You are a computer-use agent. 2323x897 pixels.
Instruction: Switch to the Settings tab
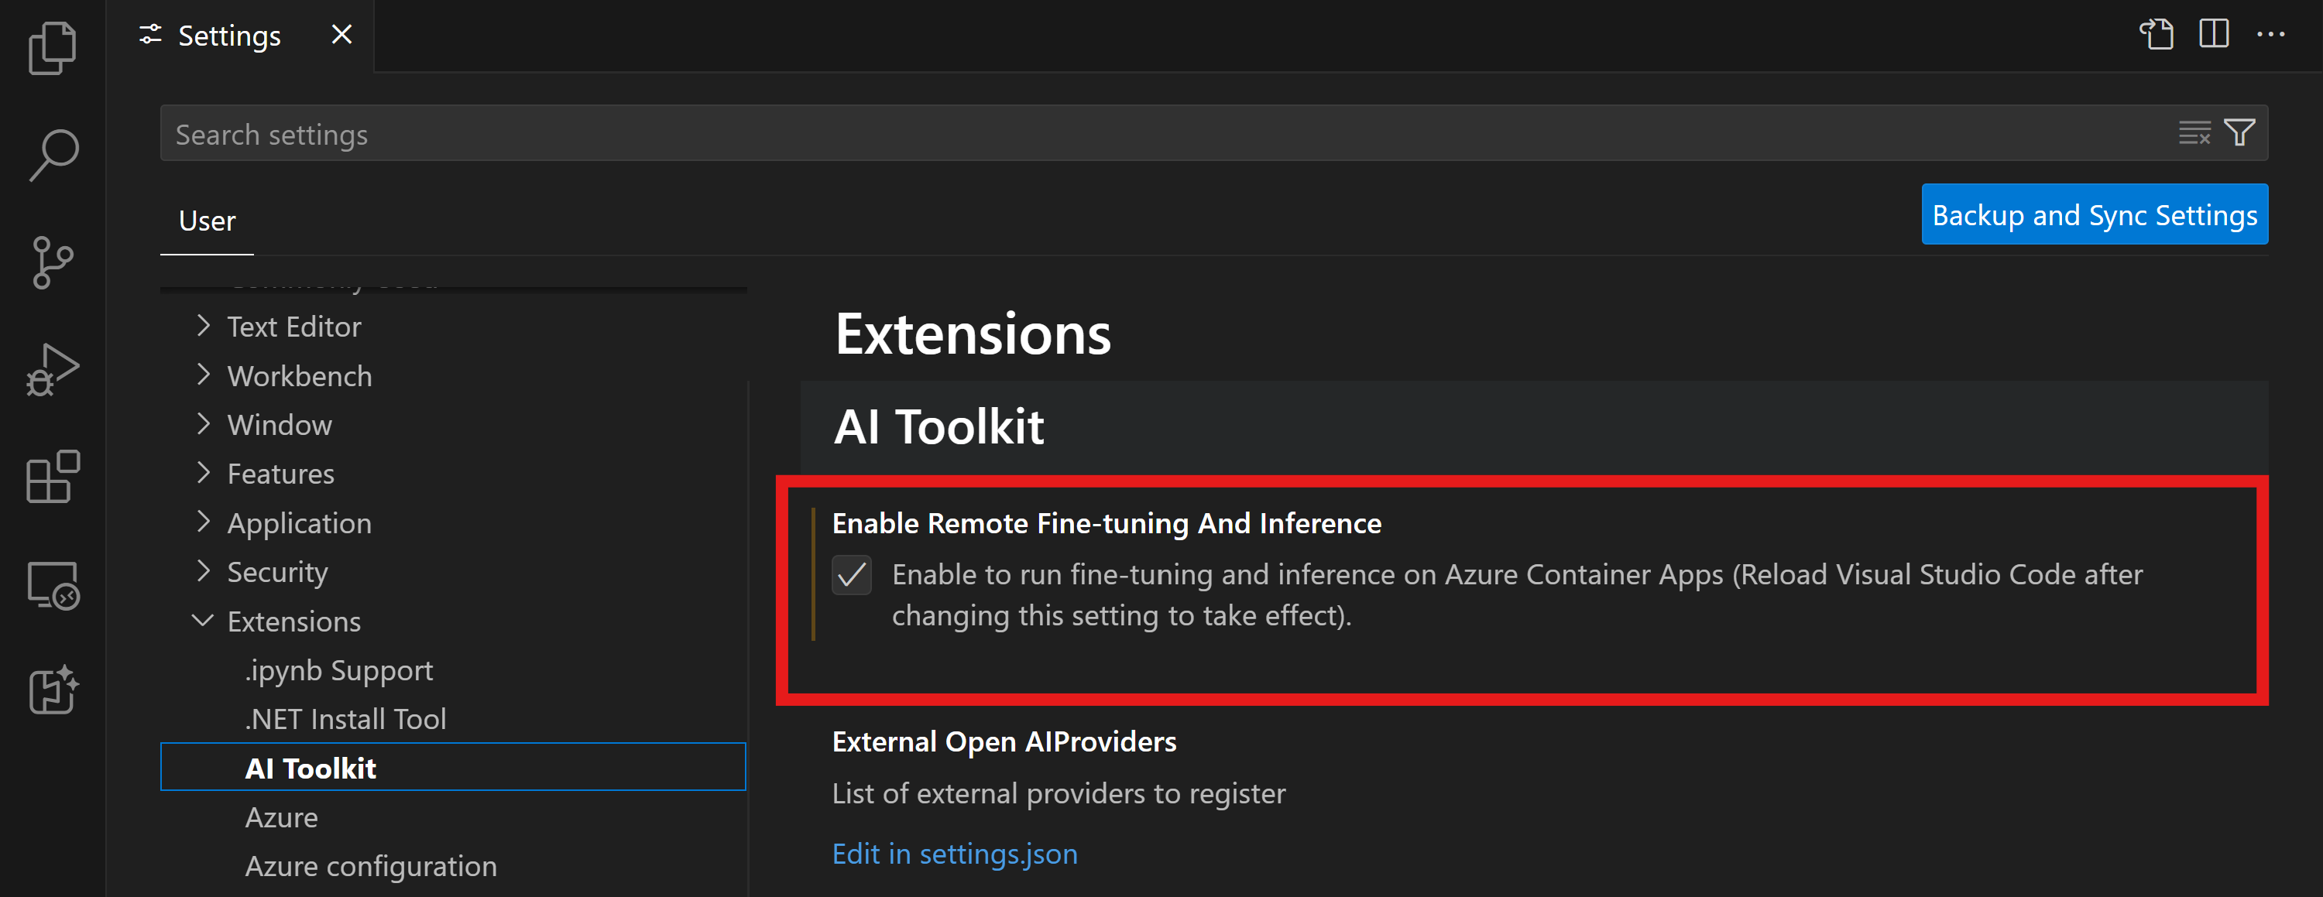[x=228, y=35]
